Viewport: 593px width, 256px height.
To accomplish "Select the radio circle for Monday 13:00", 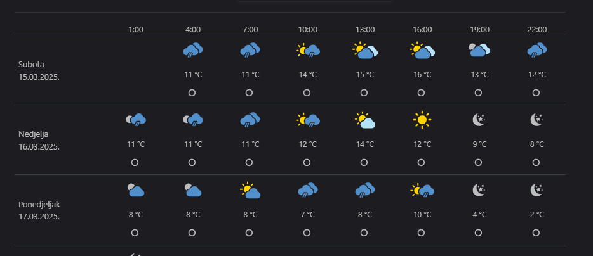I will click(364, 233).
